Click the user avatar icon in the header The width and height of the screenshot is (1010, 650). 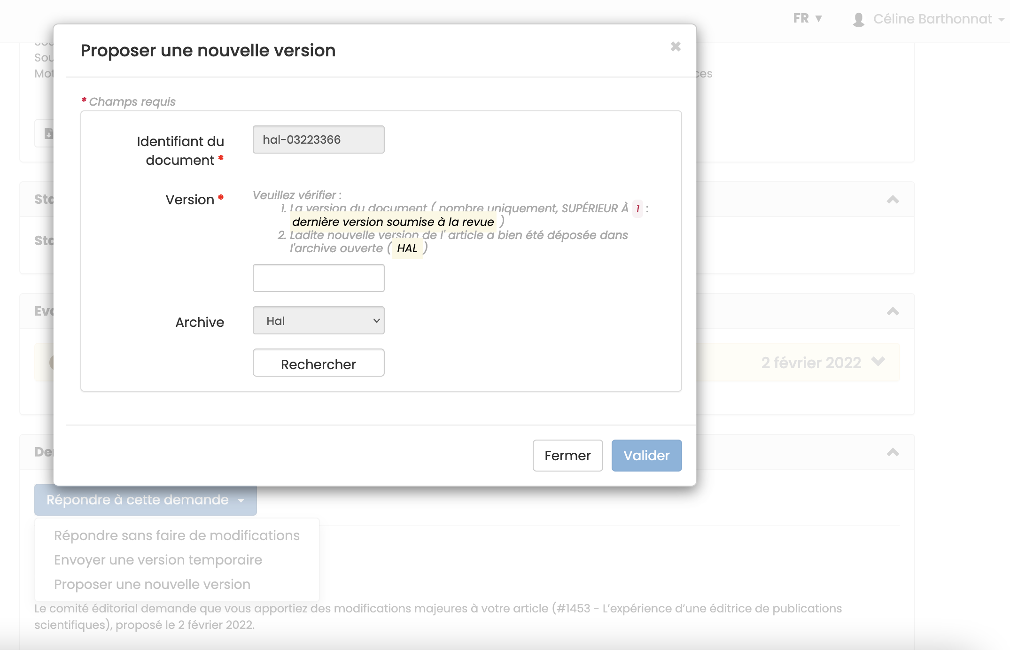[x=859, y=18]
